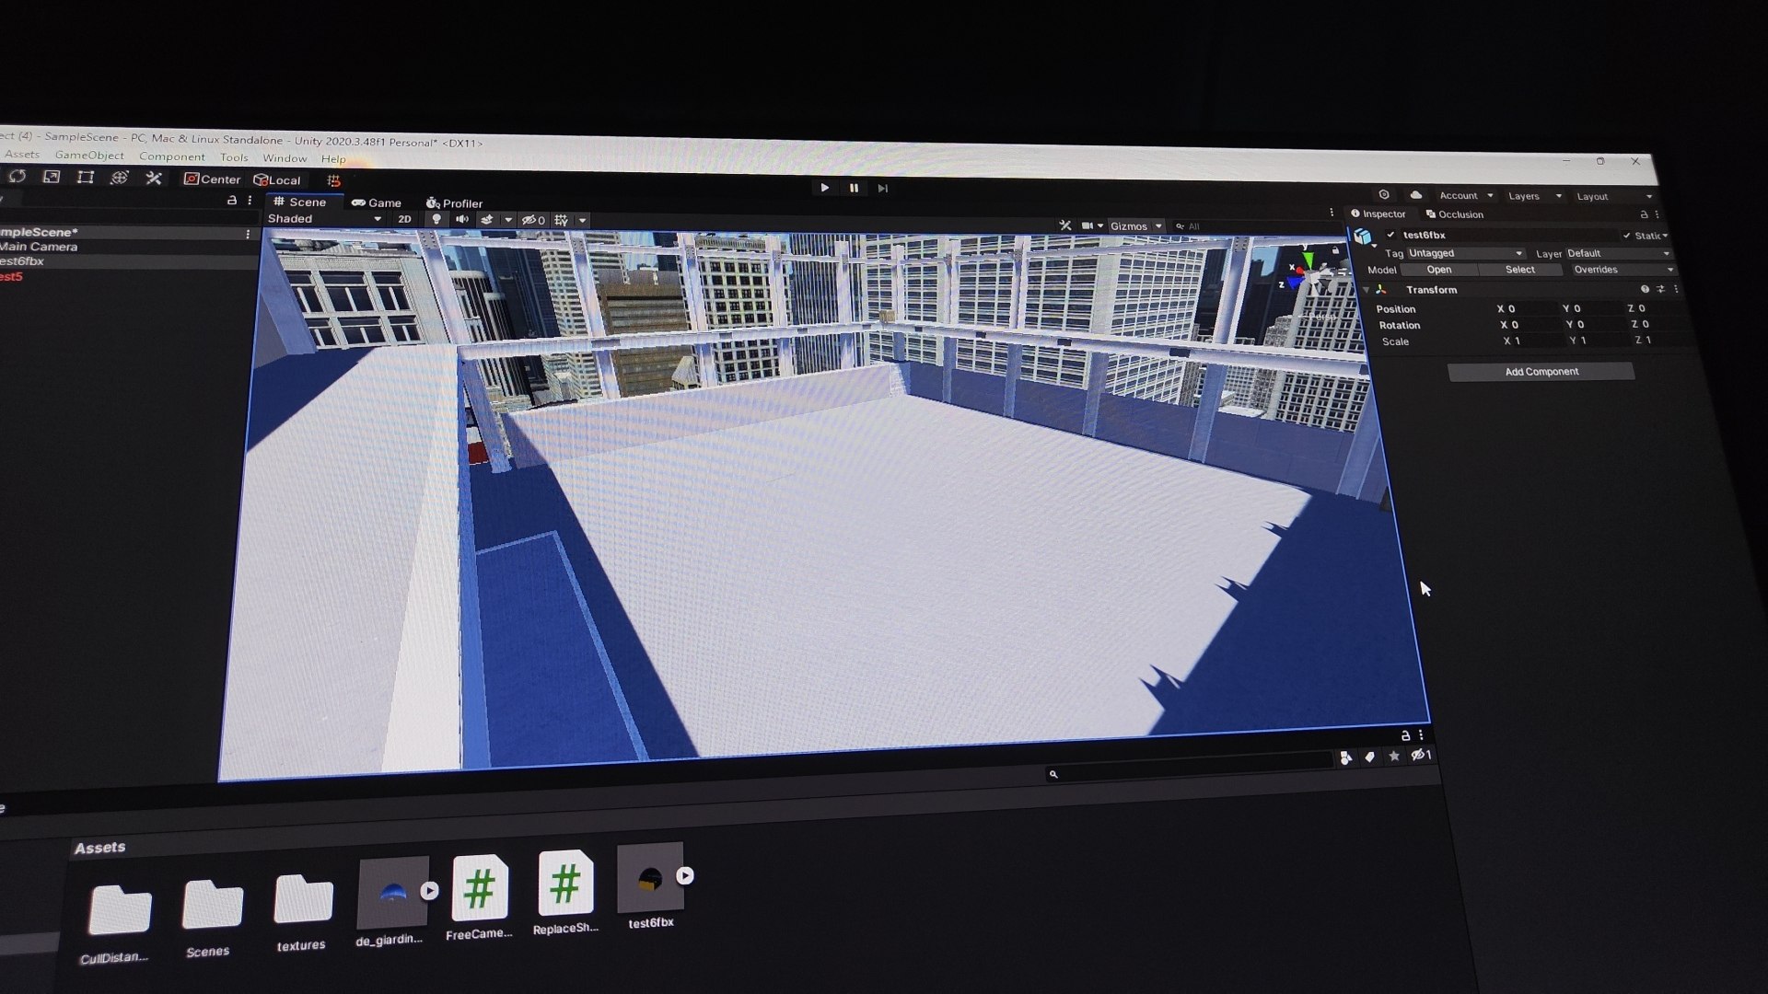This screenshot has height=994, width=1768.
Task: Open the Help menu
Action: pos(333,159)
